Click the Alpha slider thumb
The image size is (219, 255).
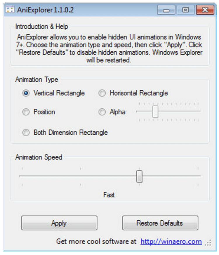click(x=155, y=111)
